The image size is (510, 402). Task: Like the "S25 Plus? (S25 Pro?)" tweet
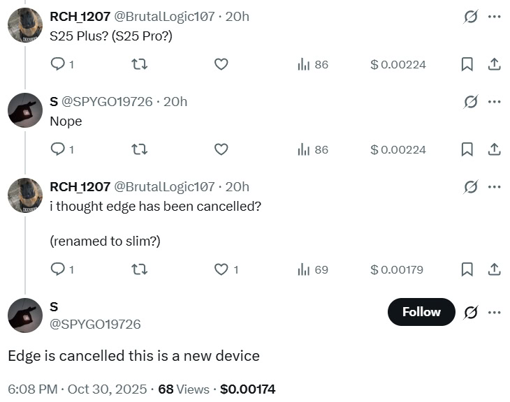[221, 64]
